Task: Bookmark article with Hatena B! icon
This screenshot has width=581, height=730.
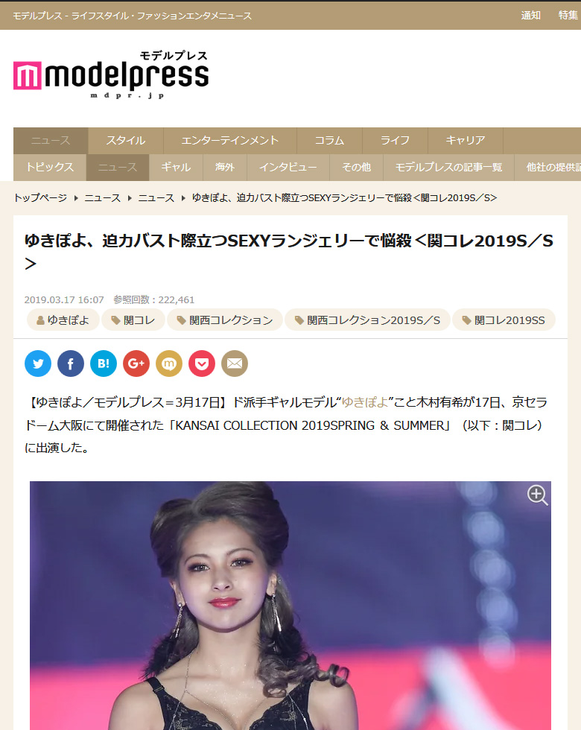Action: coord(104,364)
